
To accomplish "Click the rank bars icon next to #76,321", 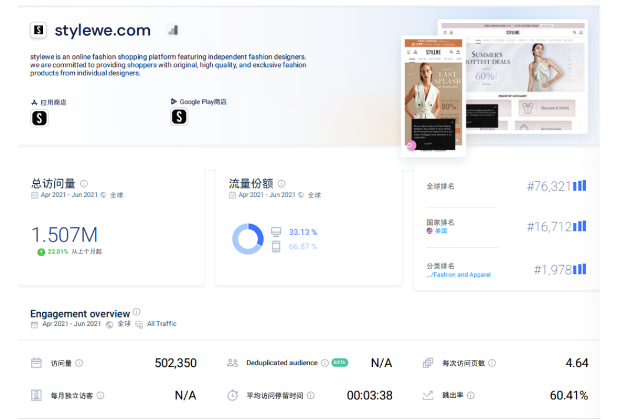I will [578, 186].
